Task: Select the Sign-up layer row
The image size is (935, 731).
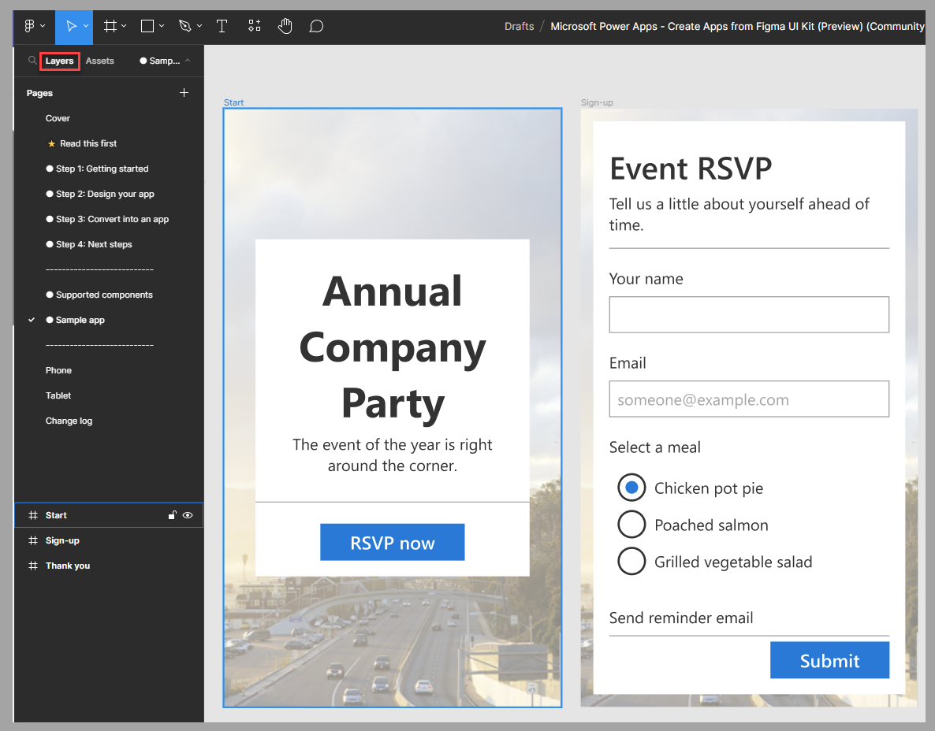Action: pyautogui.click(x=109, y=540)
